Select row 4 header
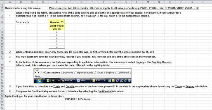This screenshot has height=110, width=212. 2,14
